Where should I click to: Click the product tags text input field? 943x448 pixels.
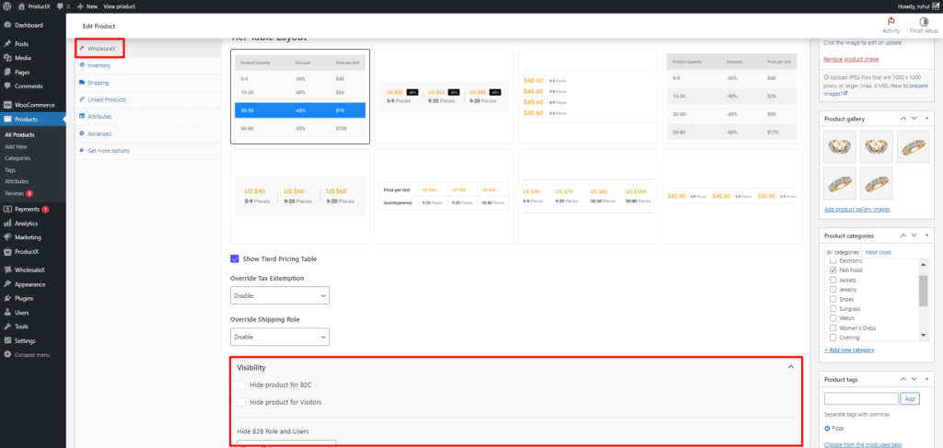[x=860, y=399]
